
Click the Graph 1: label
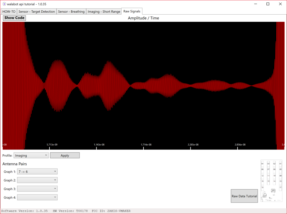point(10,172)
